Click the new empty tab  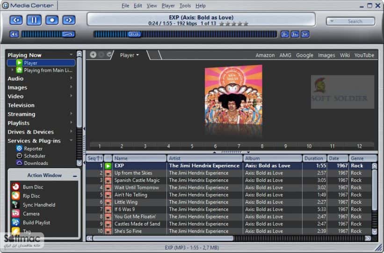(154, 55)
